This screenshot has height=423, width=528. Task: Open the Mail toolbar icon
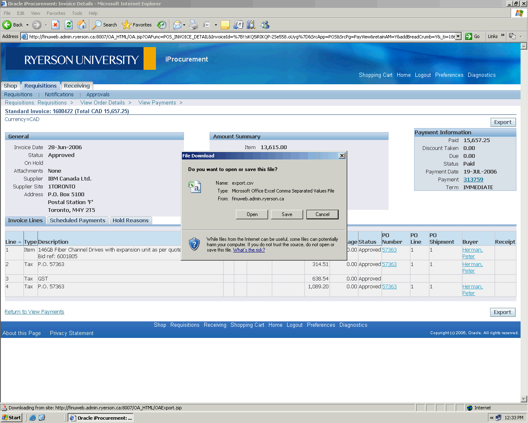(177, 25)
